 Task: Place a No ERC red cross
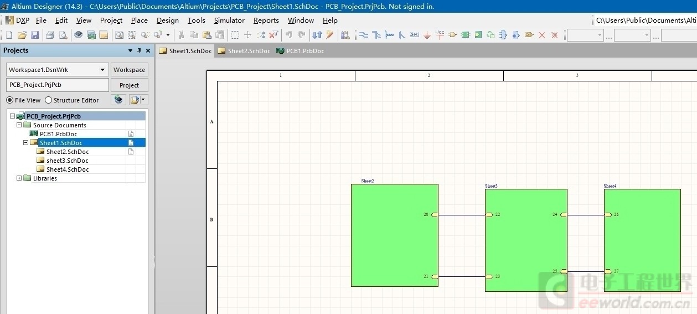(x=542, y=35)
